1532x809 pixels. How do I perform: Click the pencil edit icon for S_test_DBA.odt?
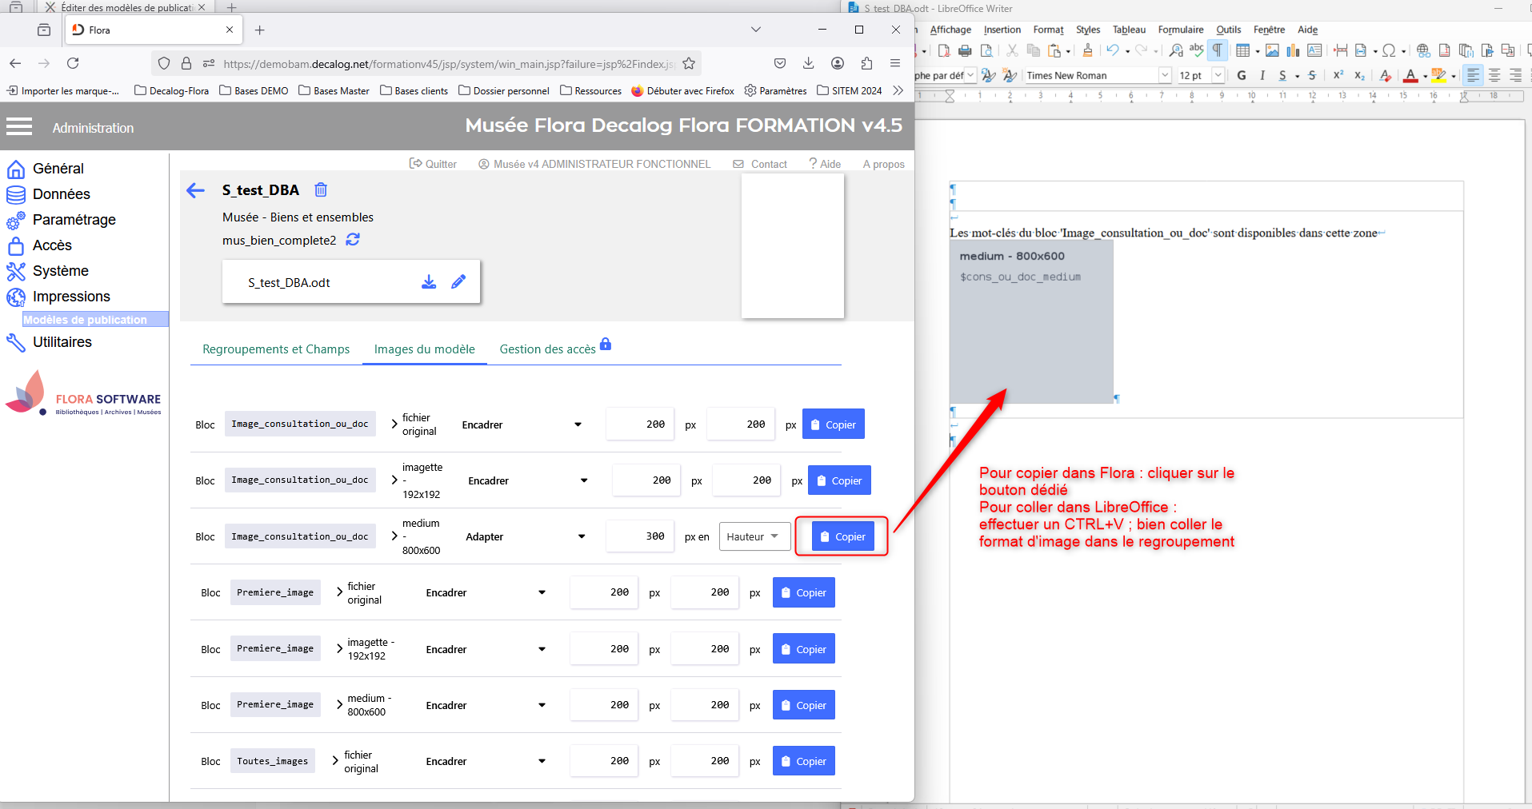click(458, 282)
